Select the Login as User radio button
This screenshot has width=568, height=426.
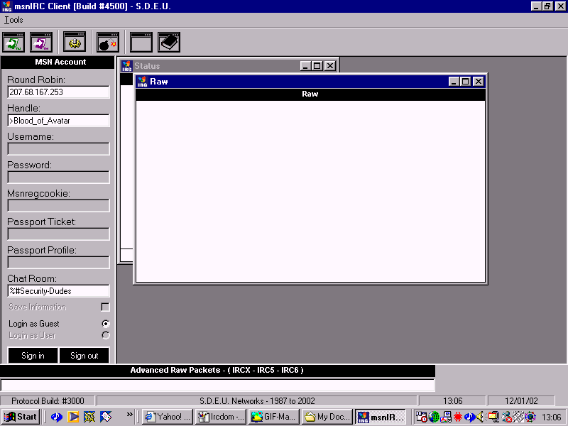(x=106, y=335)
